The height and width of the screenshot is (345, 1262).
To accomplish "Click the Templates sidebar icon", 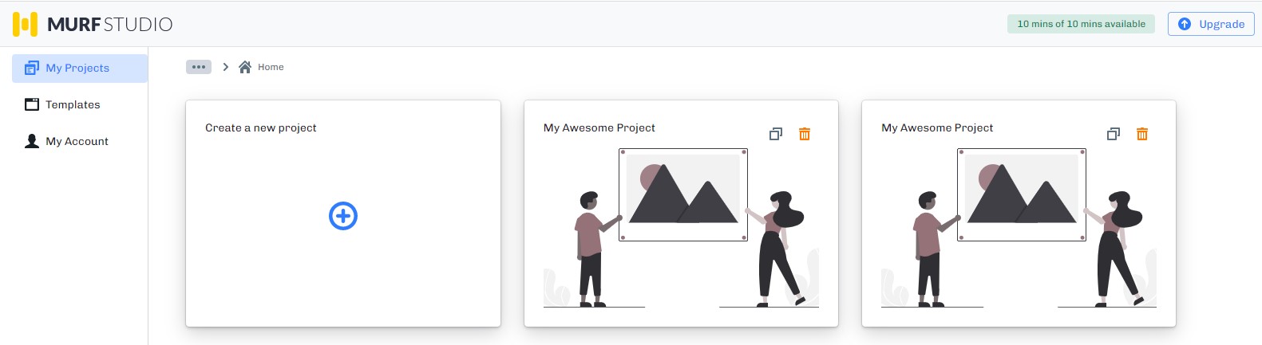I will coord(32,104).
